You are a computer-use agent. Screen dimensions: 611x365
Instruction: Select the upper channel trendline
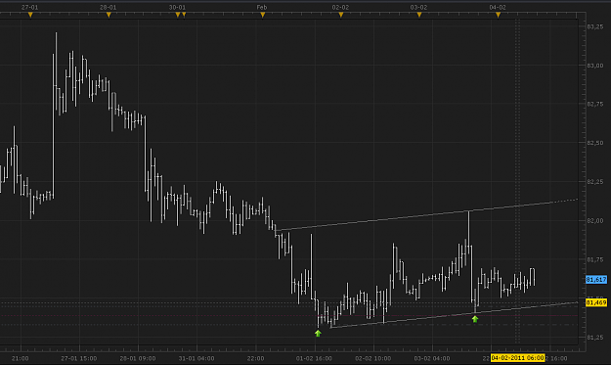coord(426,214)
